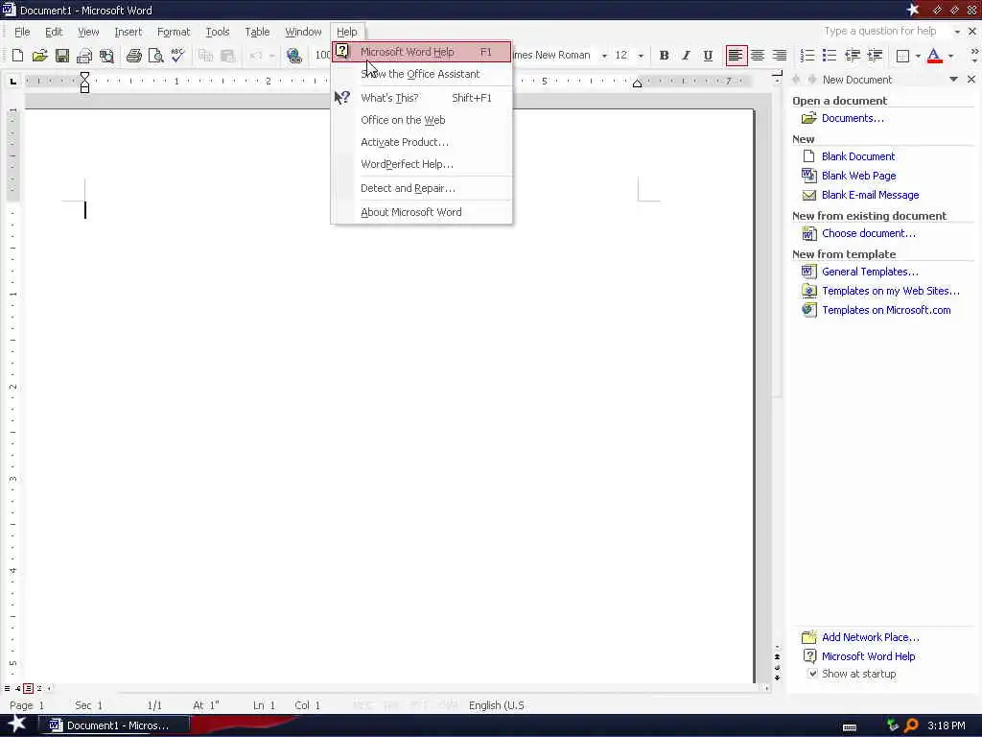Click the keyboard tray icon
The image size is (982, 737).
coord(850,727)
